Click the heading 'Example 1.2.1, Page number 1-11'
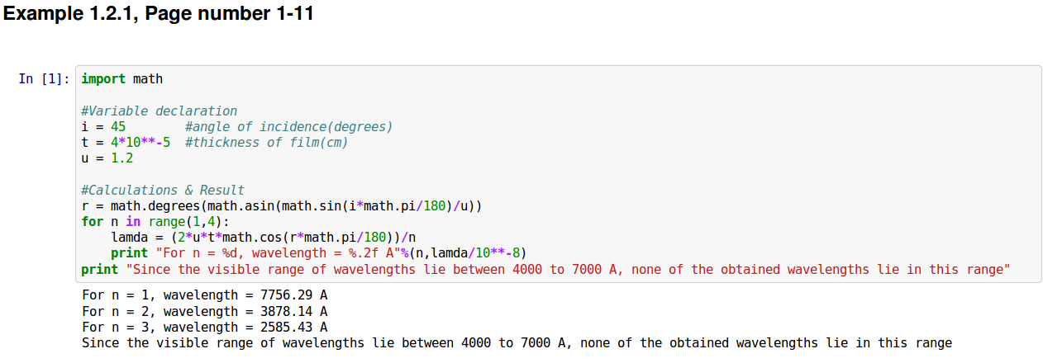1043x363 pixels. (x=159, y=14)
